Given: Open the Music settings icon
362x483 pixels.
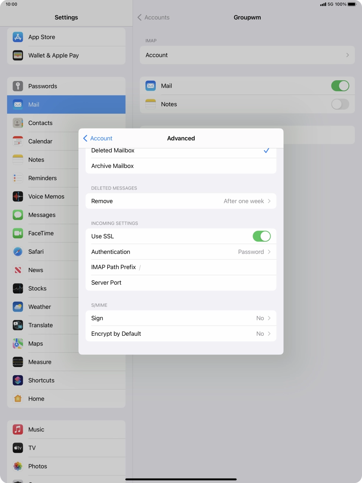Looking at the screenshot, I should click(x=18, y=429).
